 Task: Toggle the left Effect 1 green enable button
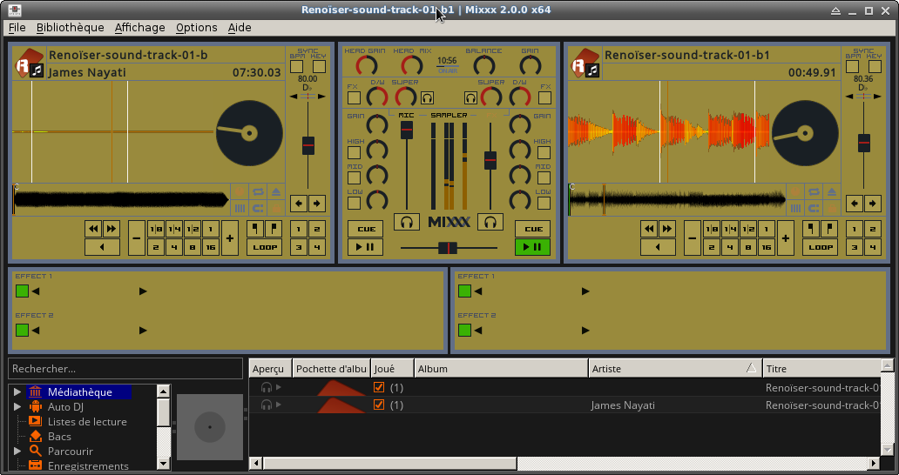click(x=22, y=291)
